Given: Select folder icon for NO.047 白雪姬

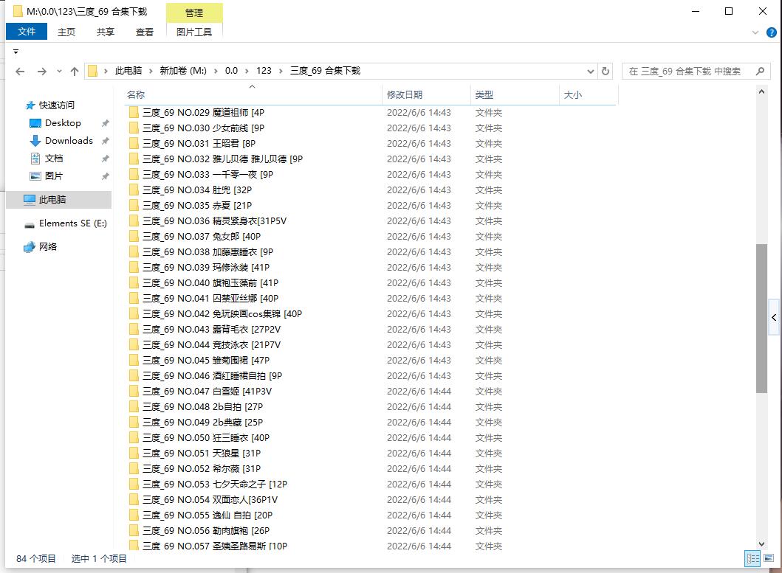Looking at the screenshot, I should pos(134,391).
